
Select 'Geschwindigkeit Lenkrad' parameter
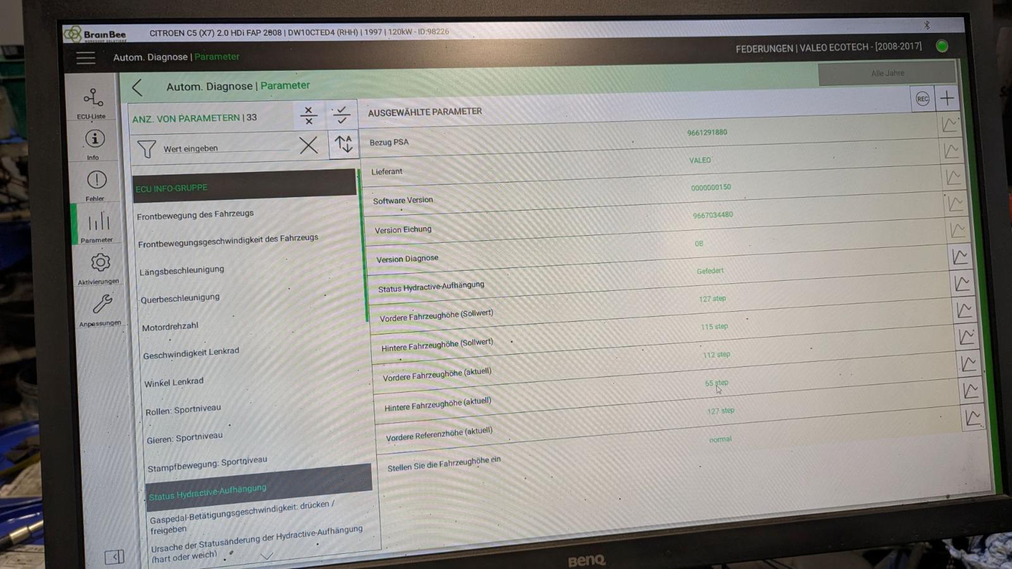click(x=191, y=353)
